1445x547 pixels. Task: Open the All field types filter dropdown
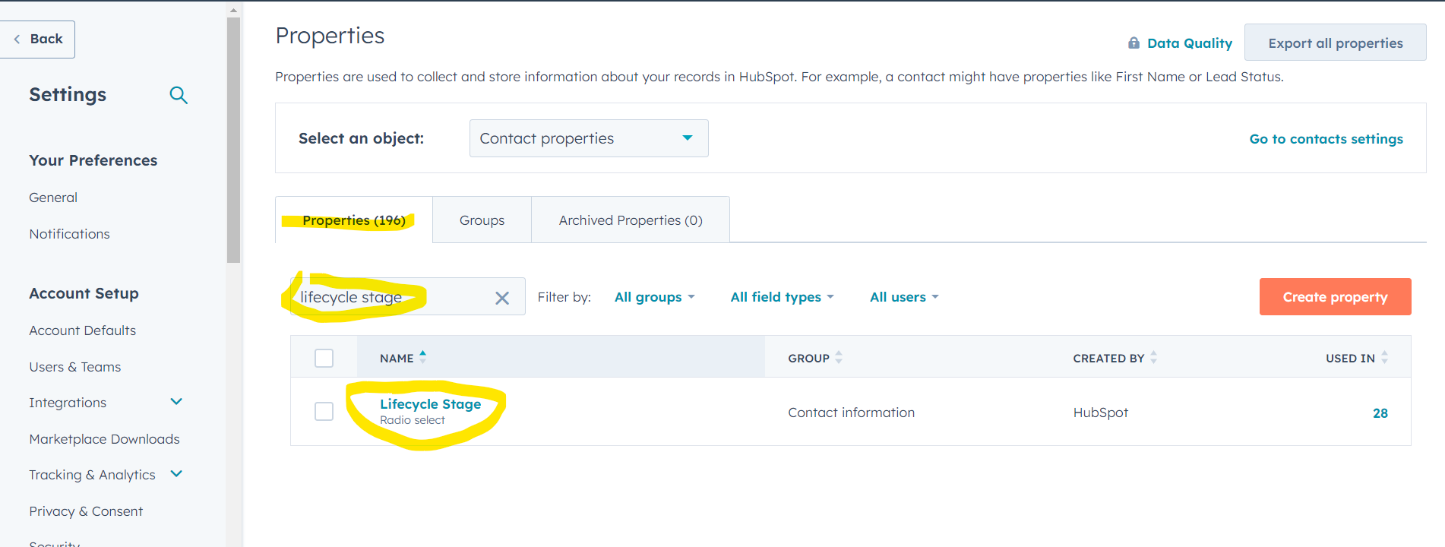782,297
